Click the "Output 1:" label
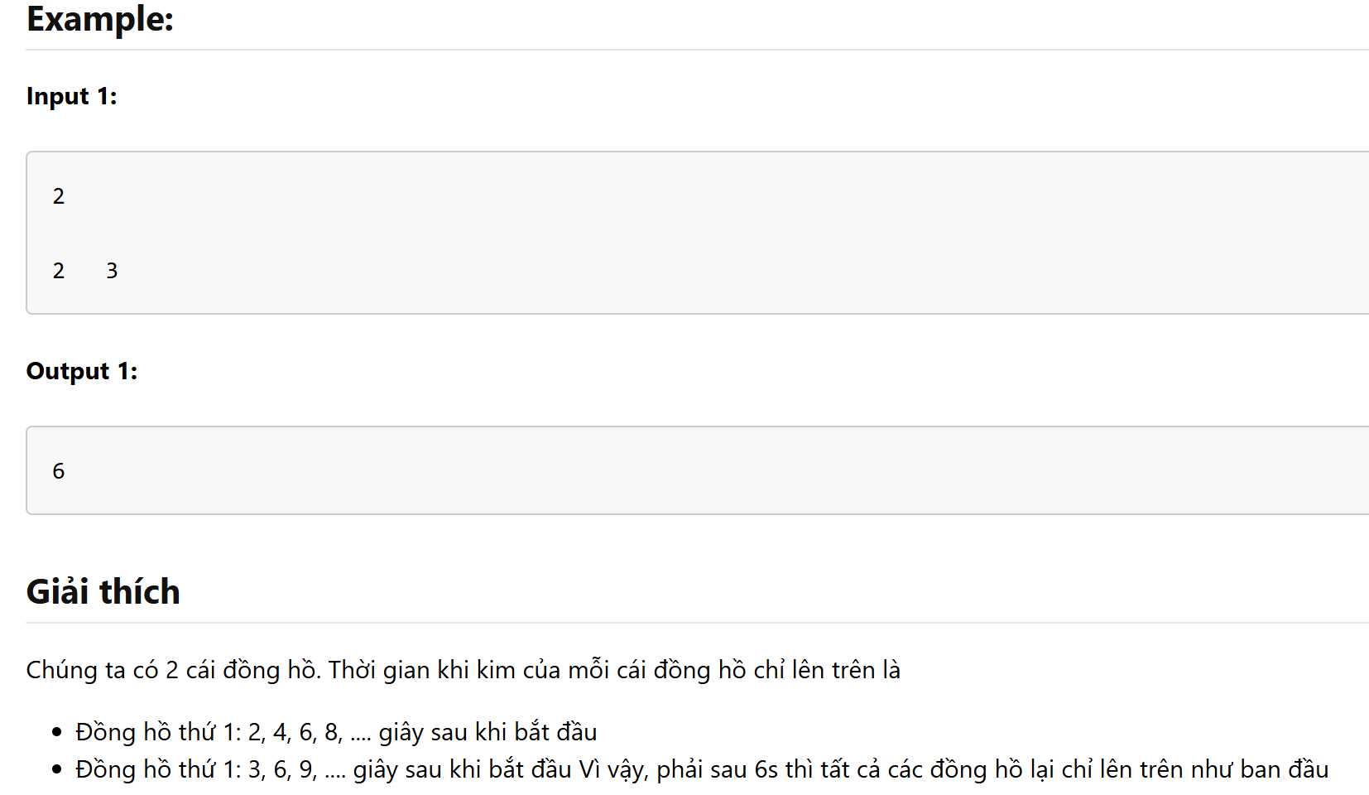Screen dimensions: 1369x795 pyautogui.click(x=82, y=371)
